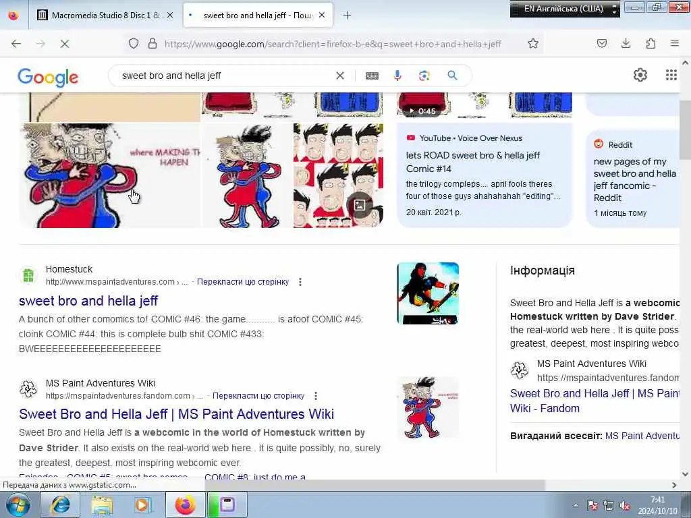Screen dimensions: 691x518
Task: Click the site security padlock icon
Action: (x=153, y=43)
